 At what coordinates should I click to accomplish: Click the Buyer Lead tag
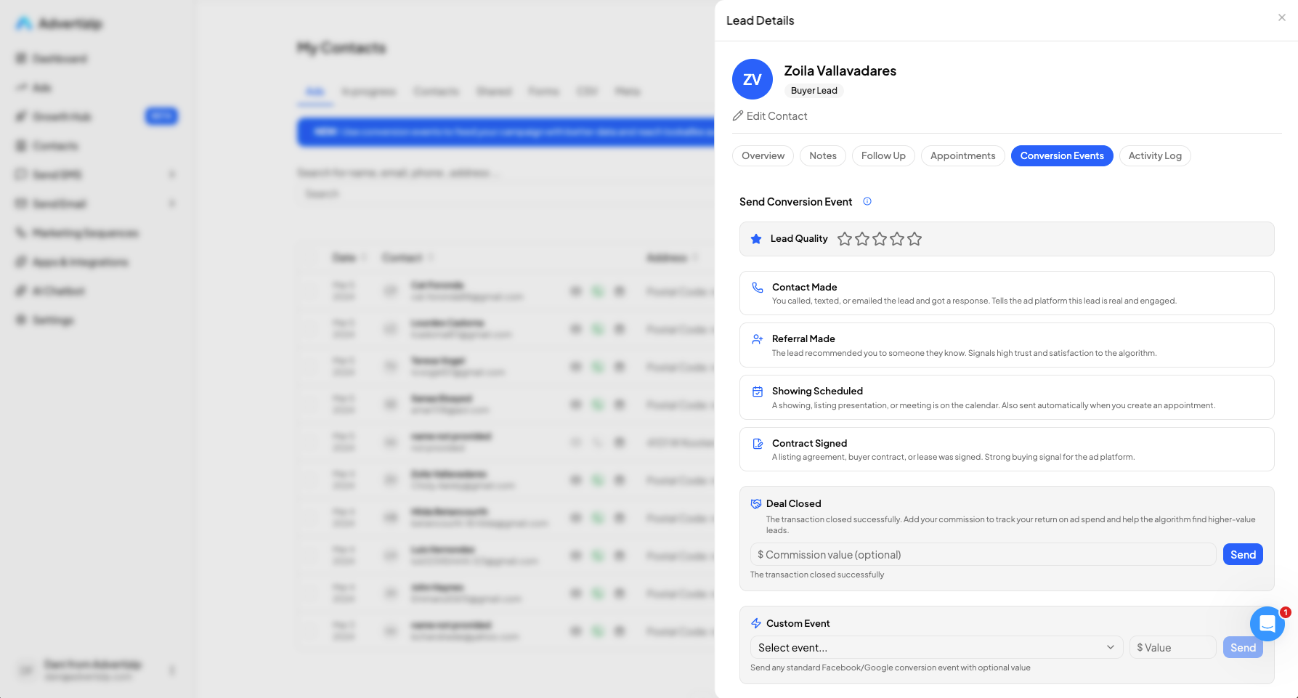(x=814, y=91)
